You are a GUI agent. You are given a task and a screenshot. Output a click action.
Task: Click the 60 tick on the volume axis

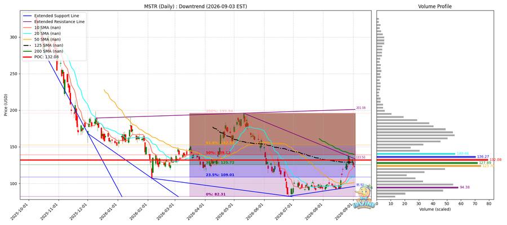461,204
